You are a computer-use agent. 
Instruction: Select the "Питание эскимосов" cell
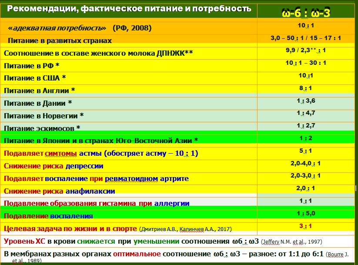(42, 128)
